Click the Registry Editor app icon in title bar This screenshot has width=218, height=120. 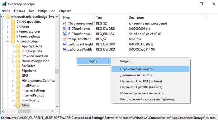(4, 4)
